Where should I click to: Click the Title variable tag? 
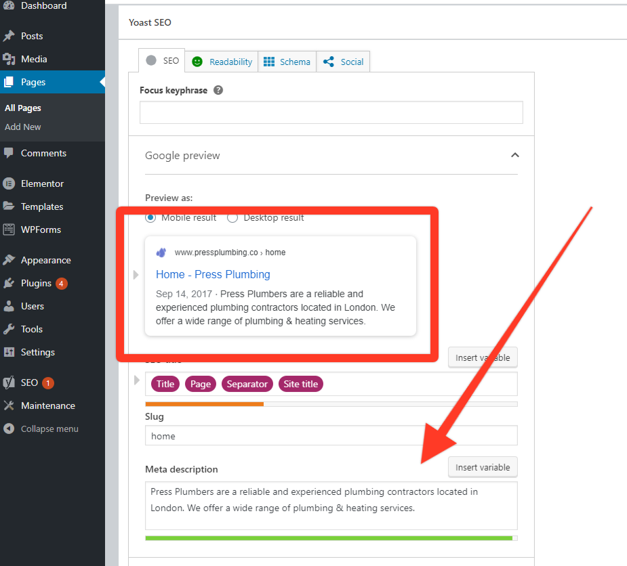(165, 385)
